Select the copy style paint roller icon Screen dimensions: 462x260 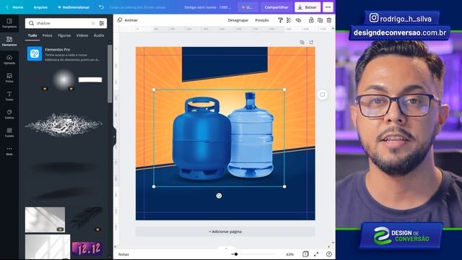(x=280, y=20)
